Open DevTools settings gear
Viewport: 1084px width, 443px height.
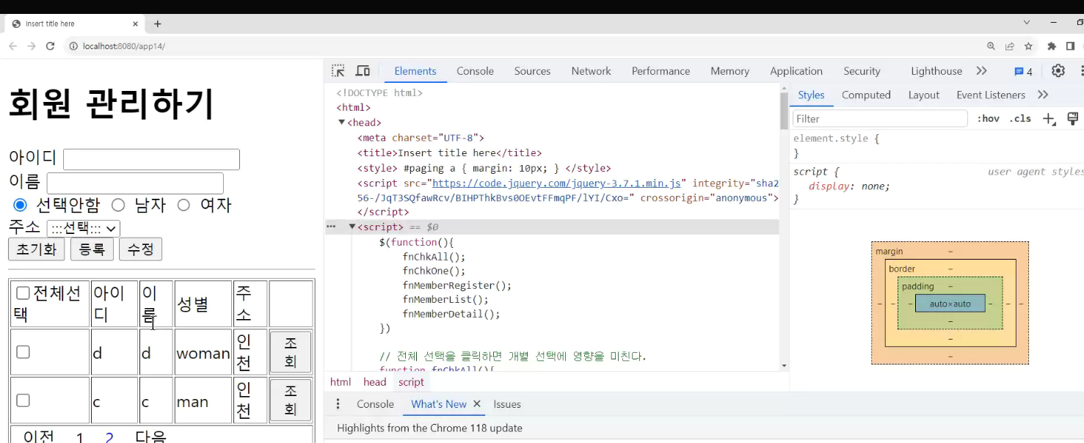(1058, 71)
